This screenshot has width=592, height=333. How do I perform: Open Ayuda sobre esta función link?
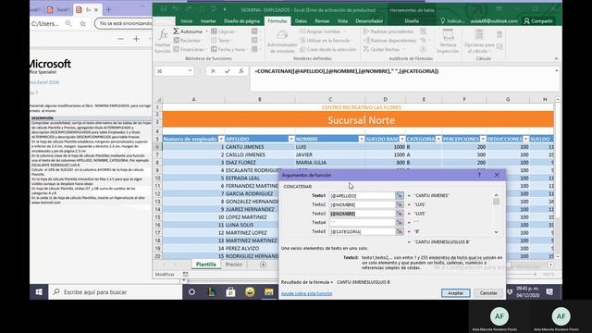coord(306,293)
